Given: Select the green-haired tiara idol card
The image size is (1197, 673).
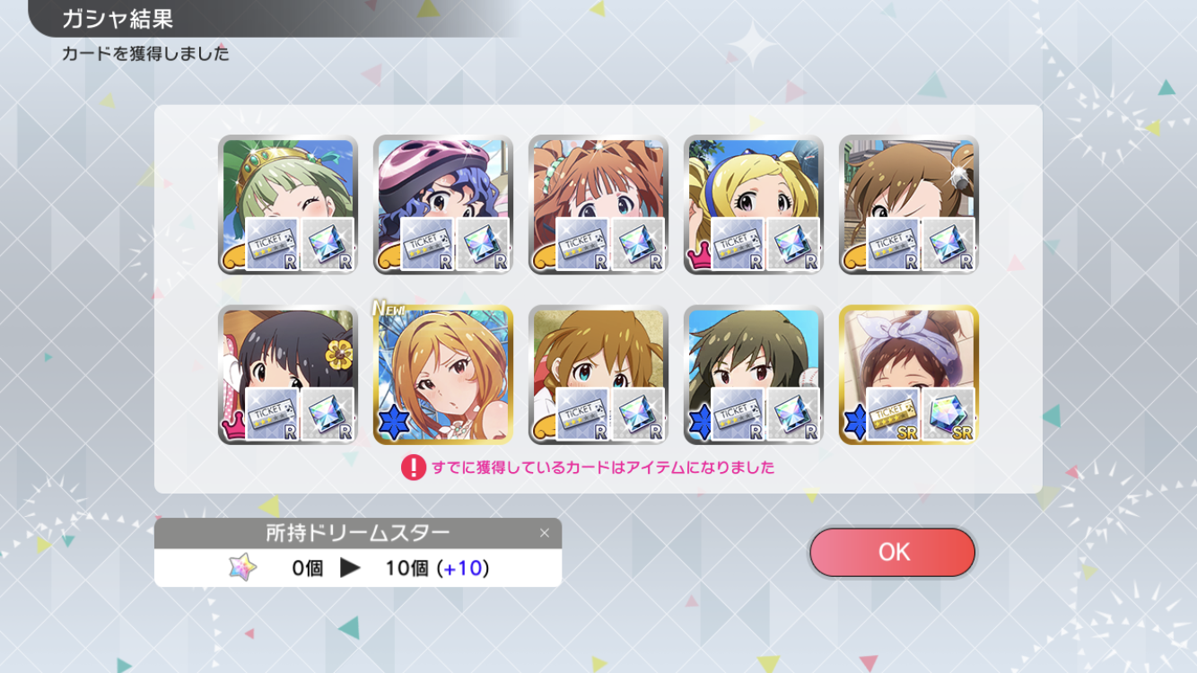Looking at the screenshot, I should (x=288, y=205).
